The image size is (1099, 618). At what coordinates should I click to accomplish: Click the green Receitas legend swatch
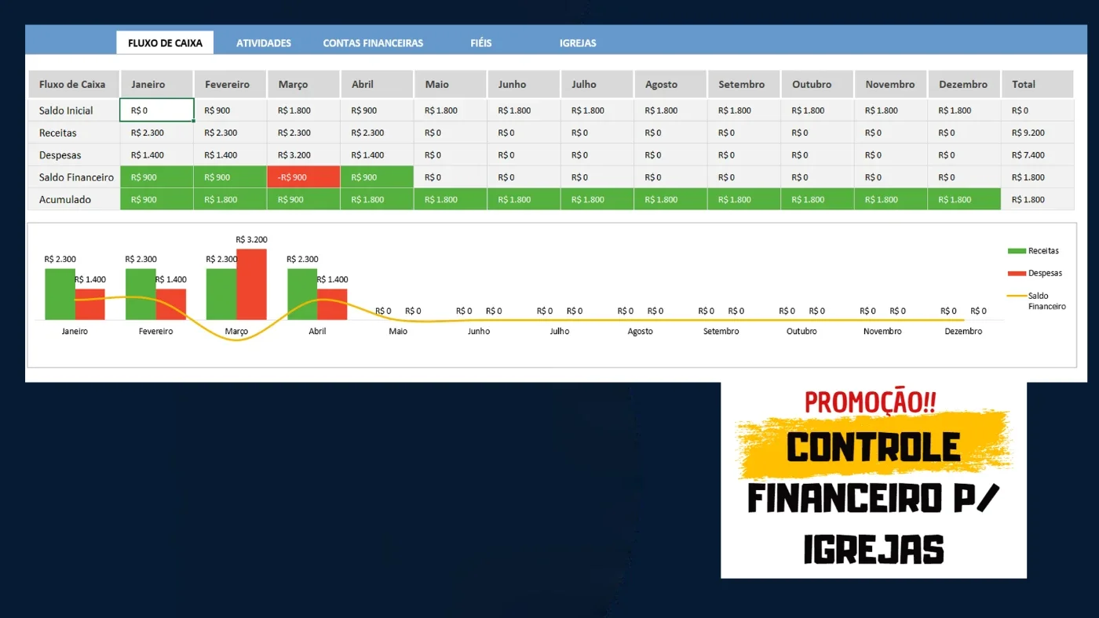pyautogui.click(x=1017, y=251)
